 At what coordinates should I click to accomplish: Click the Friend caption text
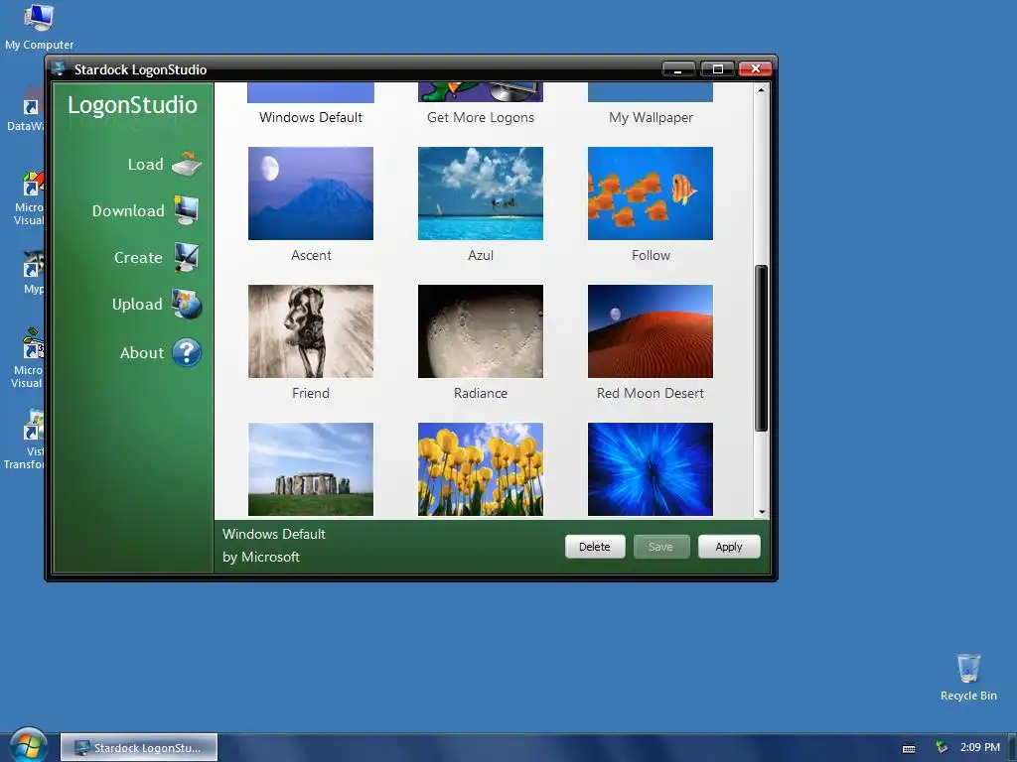[x=311, y=393]
